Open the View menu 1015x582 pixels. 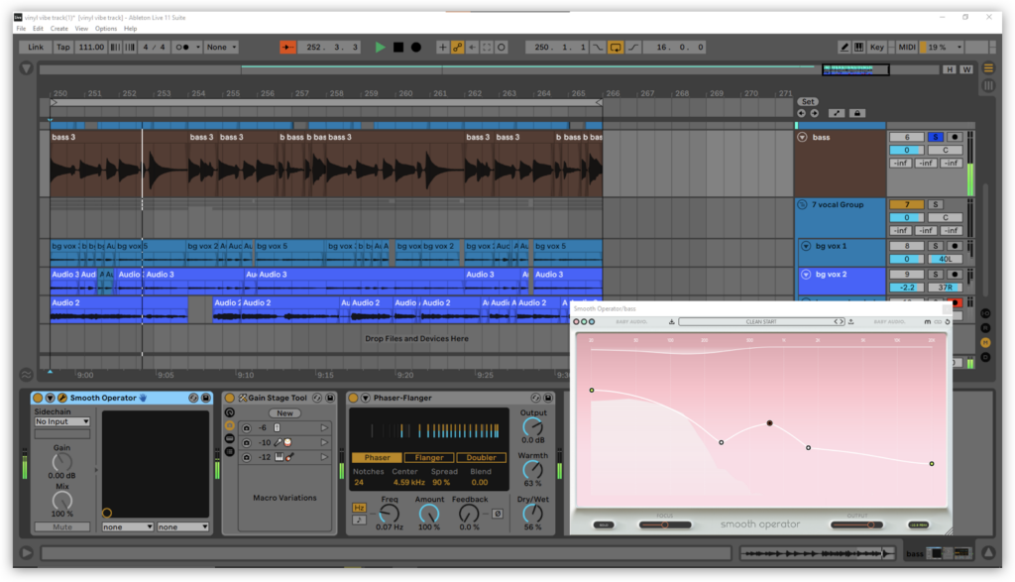point(81,29)
